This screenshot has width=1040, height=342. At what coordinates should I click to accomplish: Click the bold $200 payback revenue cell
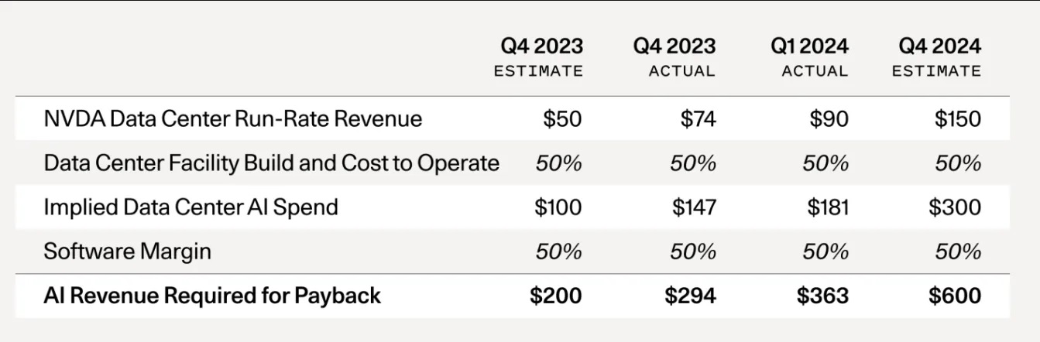point(555,296)
